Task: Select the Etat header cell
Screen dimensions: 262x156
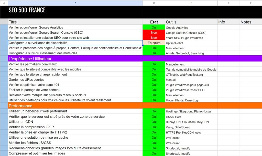Action: (154, 22)
